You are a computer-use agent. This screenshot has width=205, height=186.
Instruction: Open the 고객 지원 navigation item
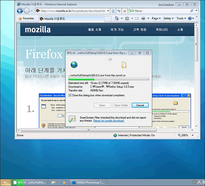(x=140, y=30)
